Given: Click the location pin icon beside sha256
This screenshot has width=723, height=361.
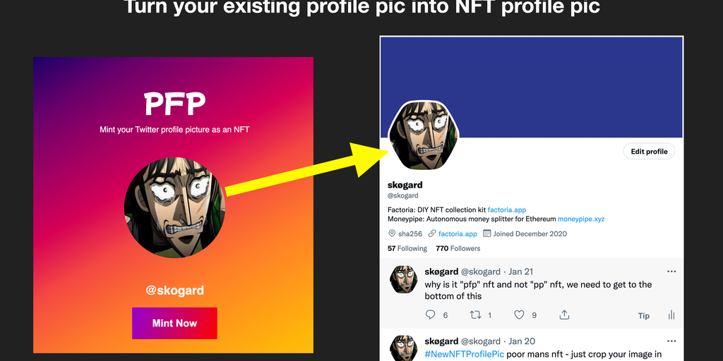Looking at the screenshot, I should (x=393, y=233).
